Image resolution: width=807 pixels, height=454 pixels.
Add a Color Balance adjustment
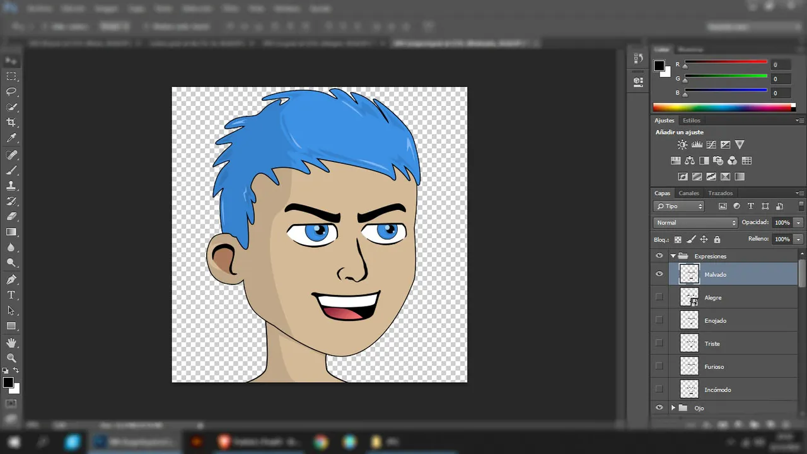click(690, 161)
